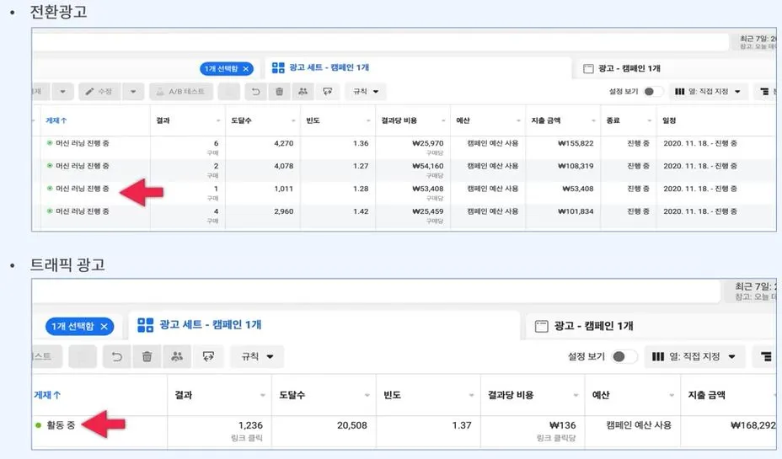The image size is (782, 459).
Task: Open 결과당 비용 column menu arrow in 트래픽 광고 table
Action: pos(576,395)
